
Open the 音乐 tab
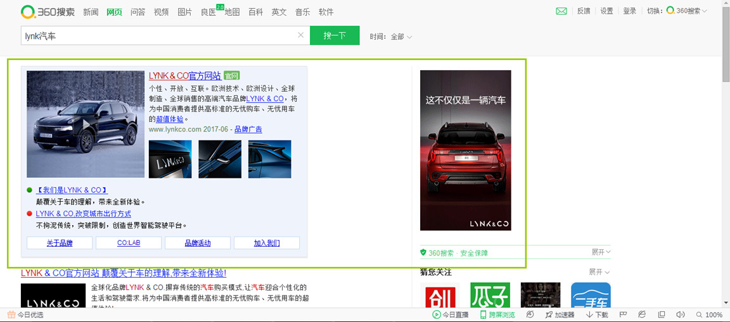point(303,12)
